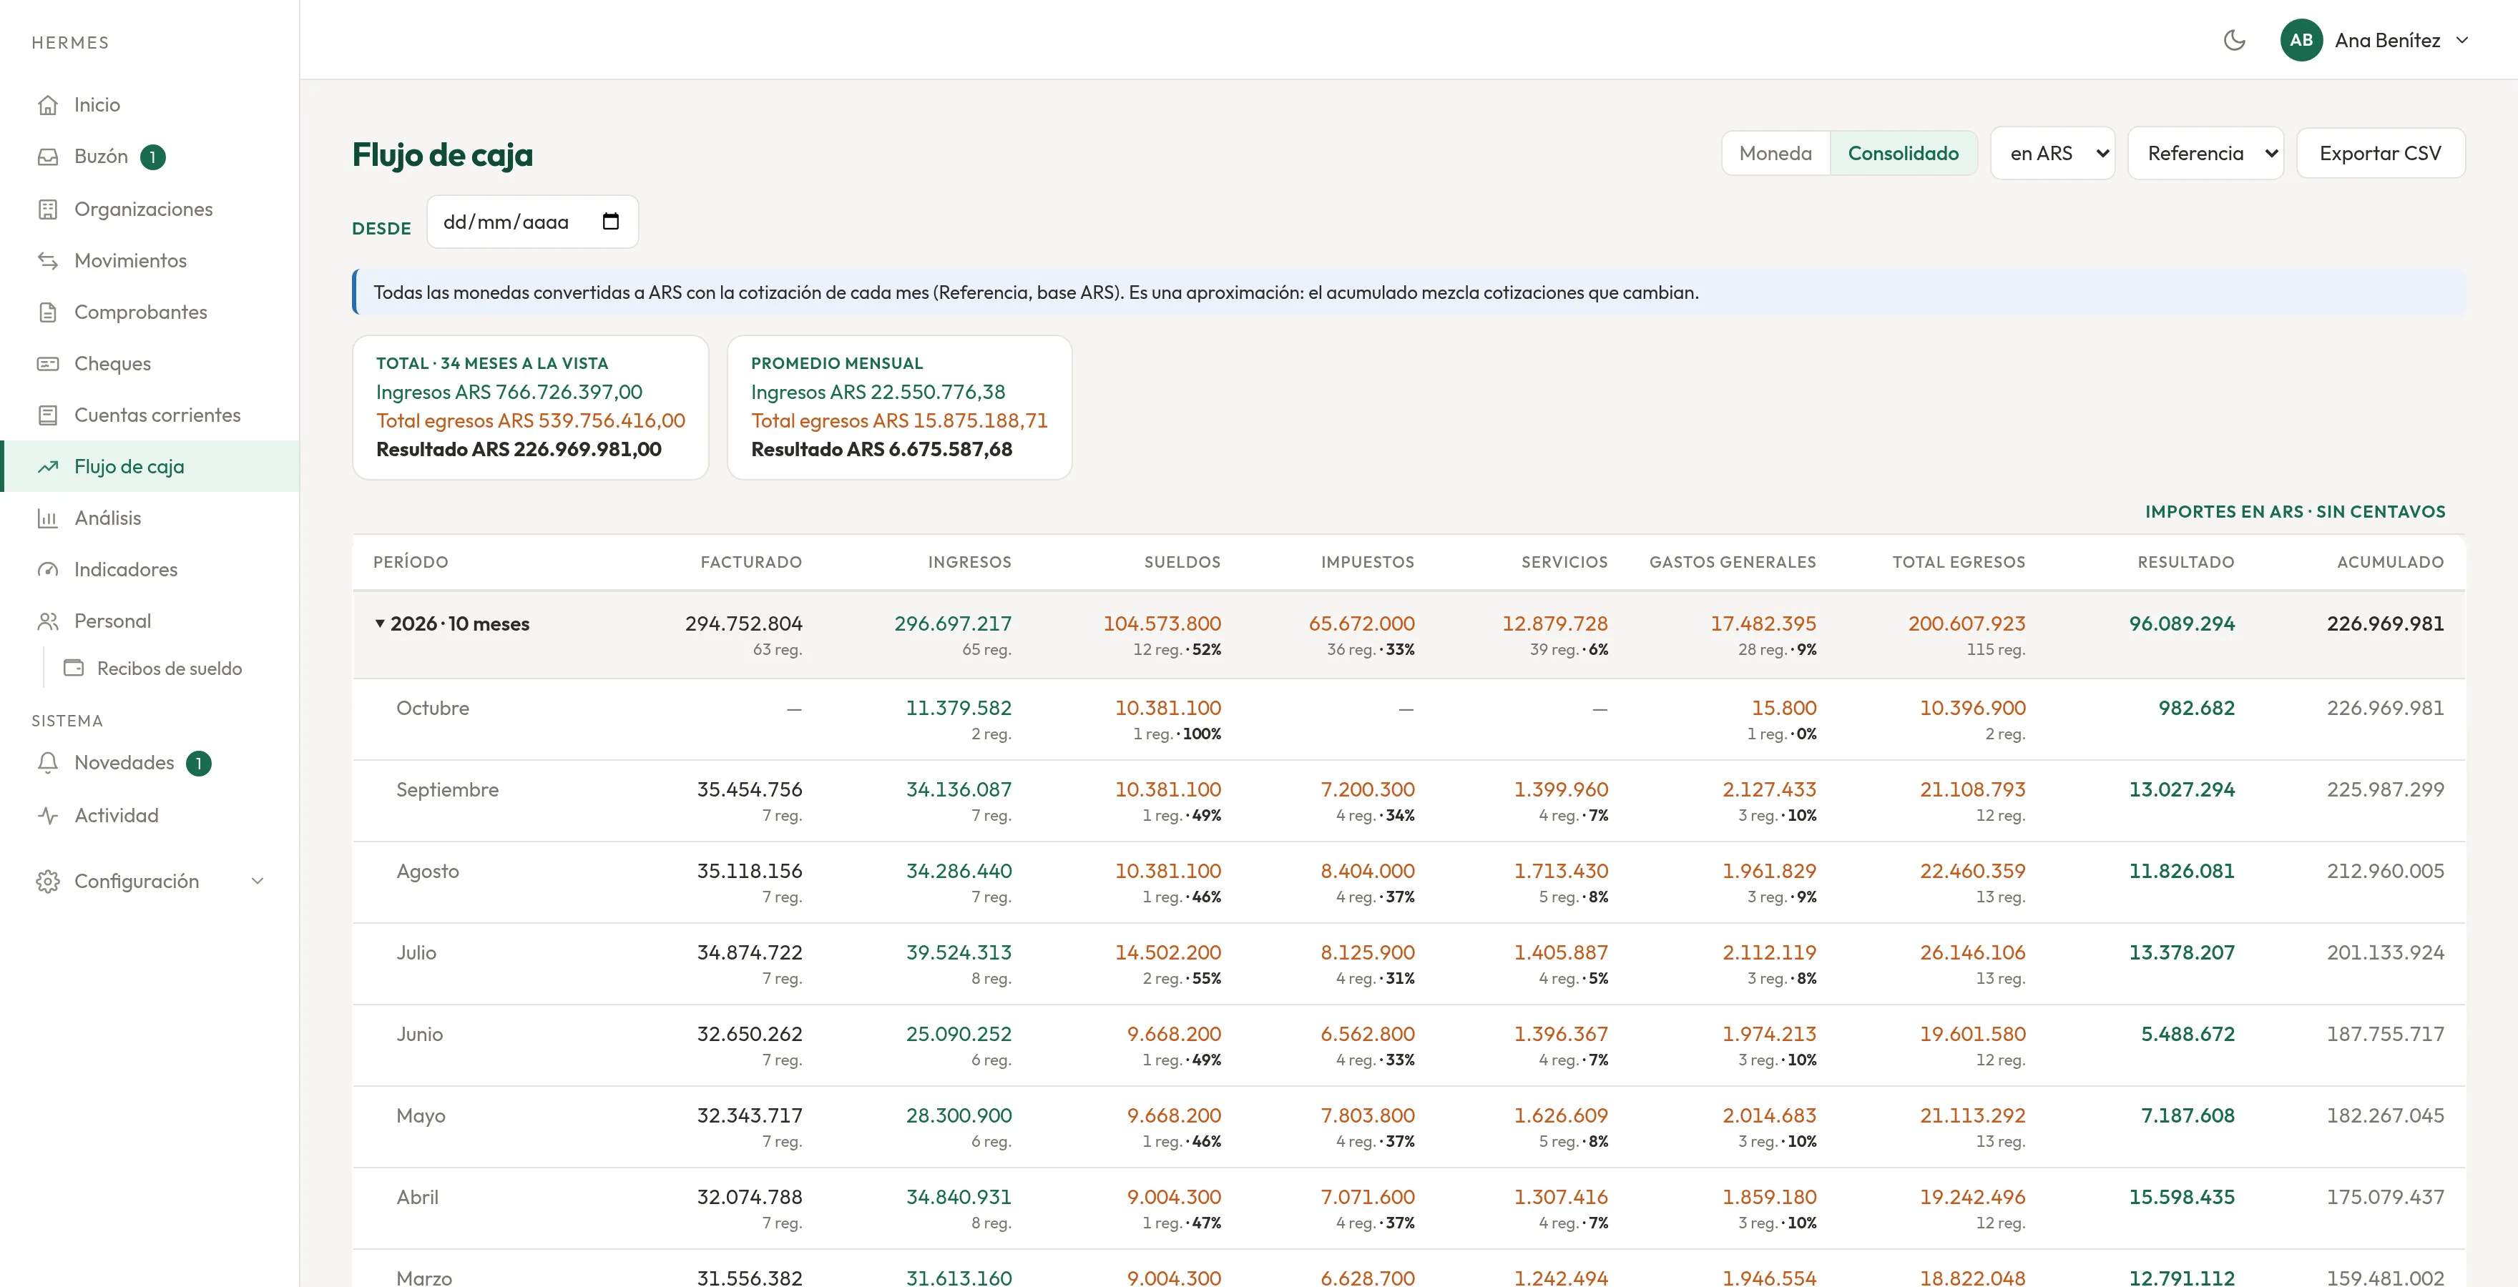Click the Resultado ARS 226.969.981,00 total
Viewport: 2518px width, 1287px height.
click(x=519, y=450)
